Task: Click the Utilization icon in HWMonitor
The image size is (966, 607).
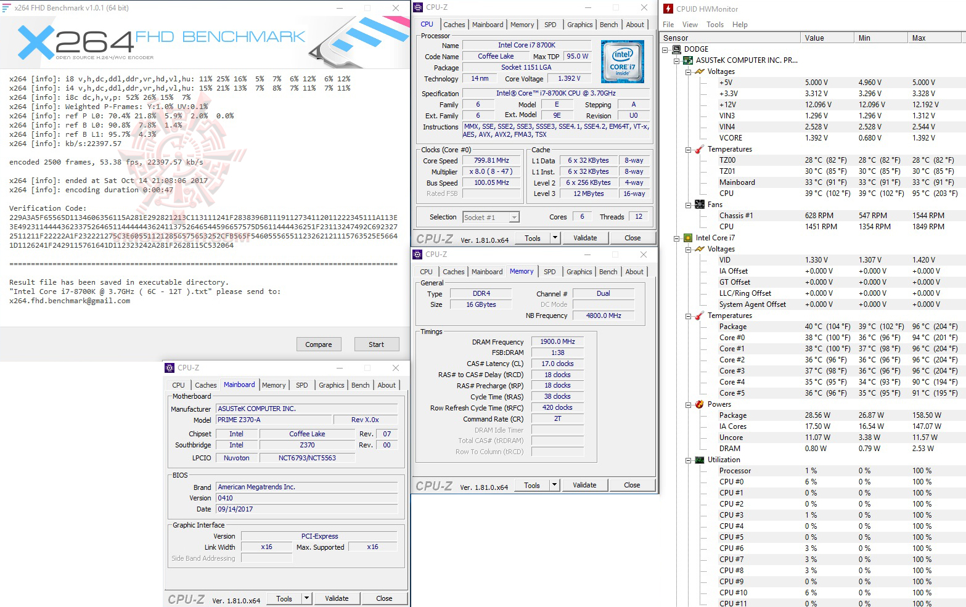Action: tap(698, 459)
